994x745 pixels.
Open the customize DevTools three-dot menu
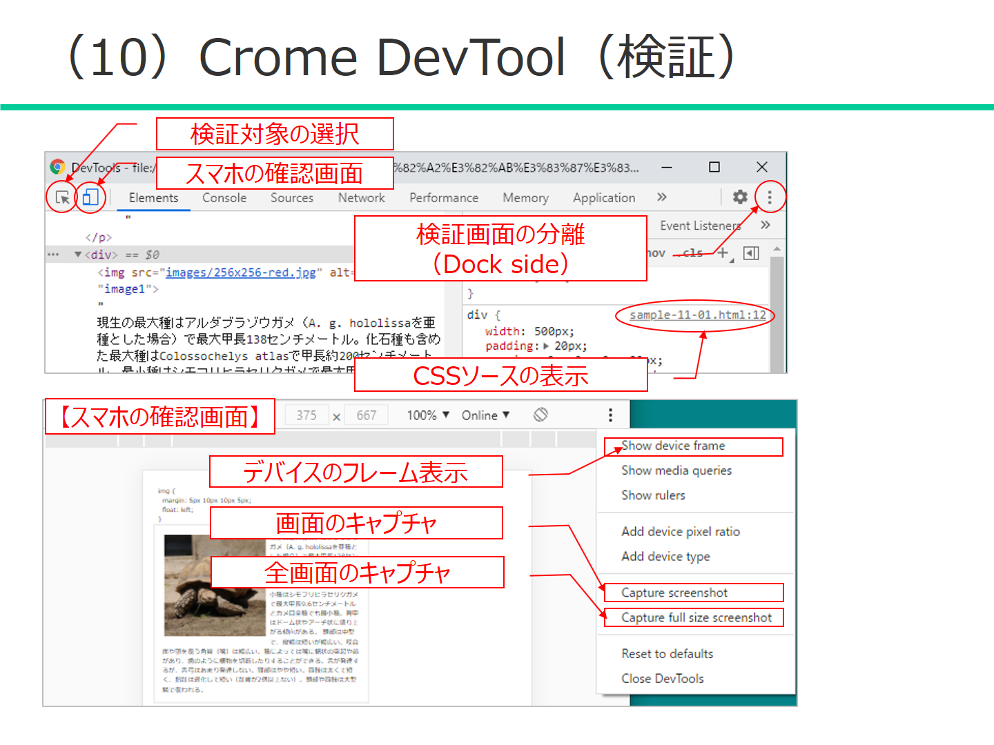[769, 197]
